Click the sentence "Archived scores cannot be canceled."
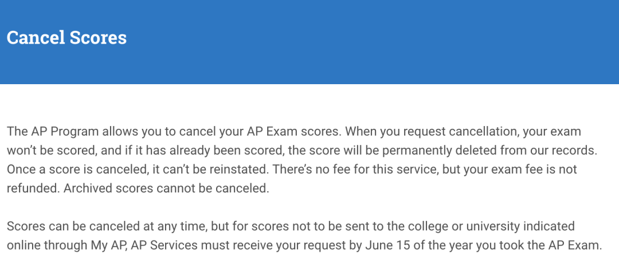Viewport: 619px width, 264px height. coord(166,188)
